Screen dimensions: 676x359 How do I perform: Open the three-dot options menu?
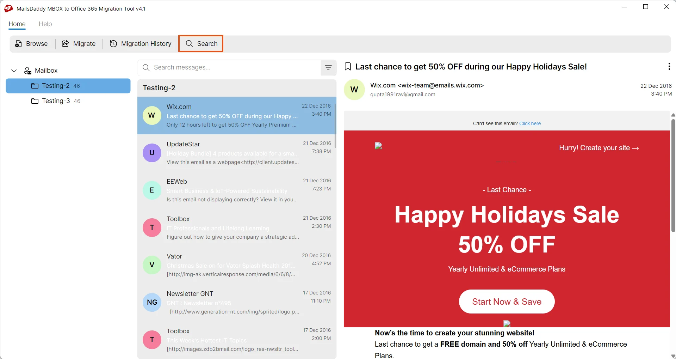(x=669, y=66)
